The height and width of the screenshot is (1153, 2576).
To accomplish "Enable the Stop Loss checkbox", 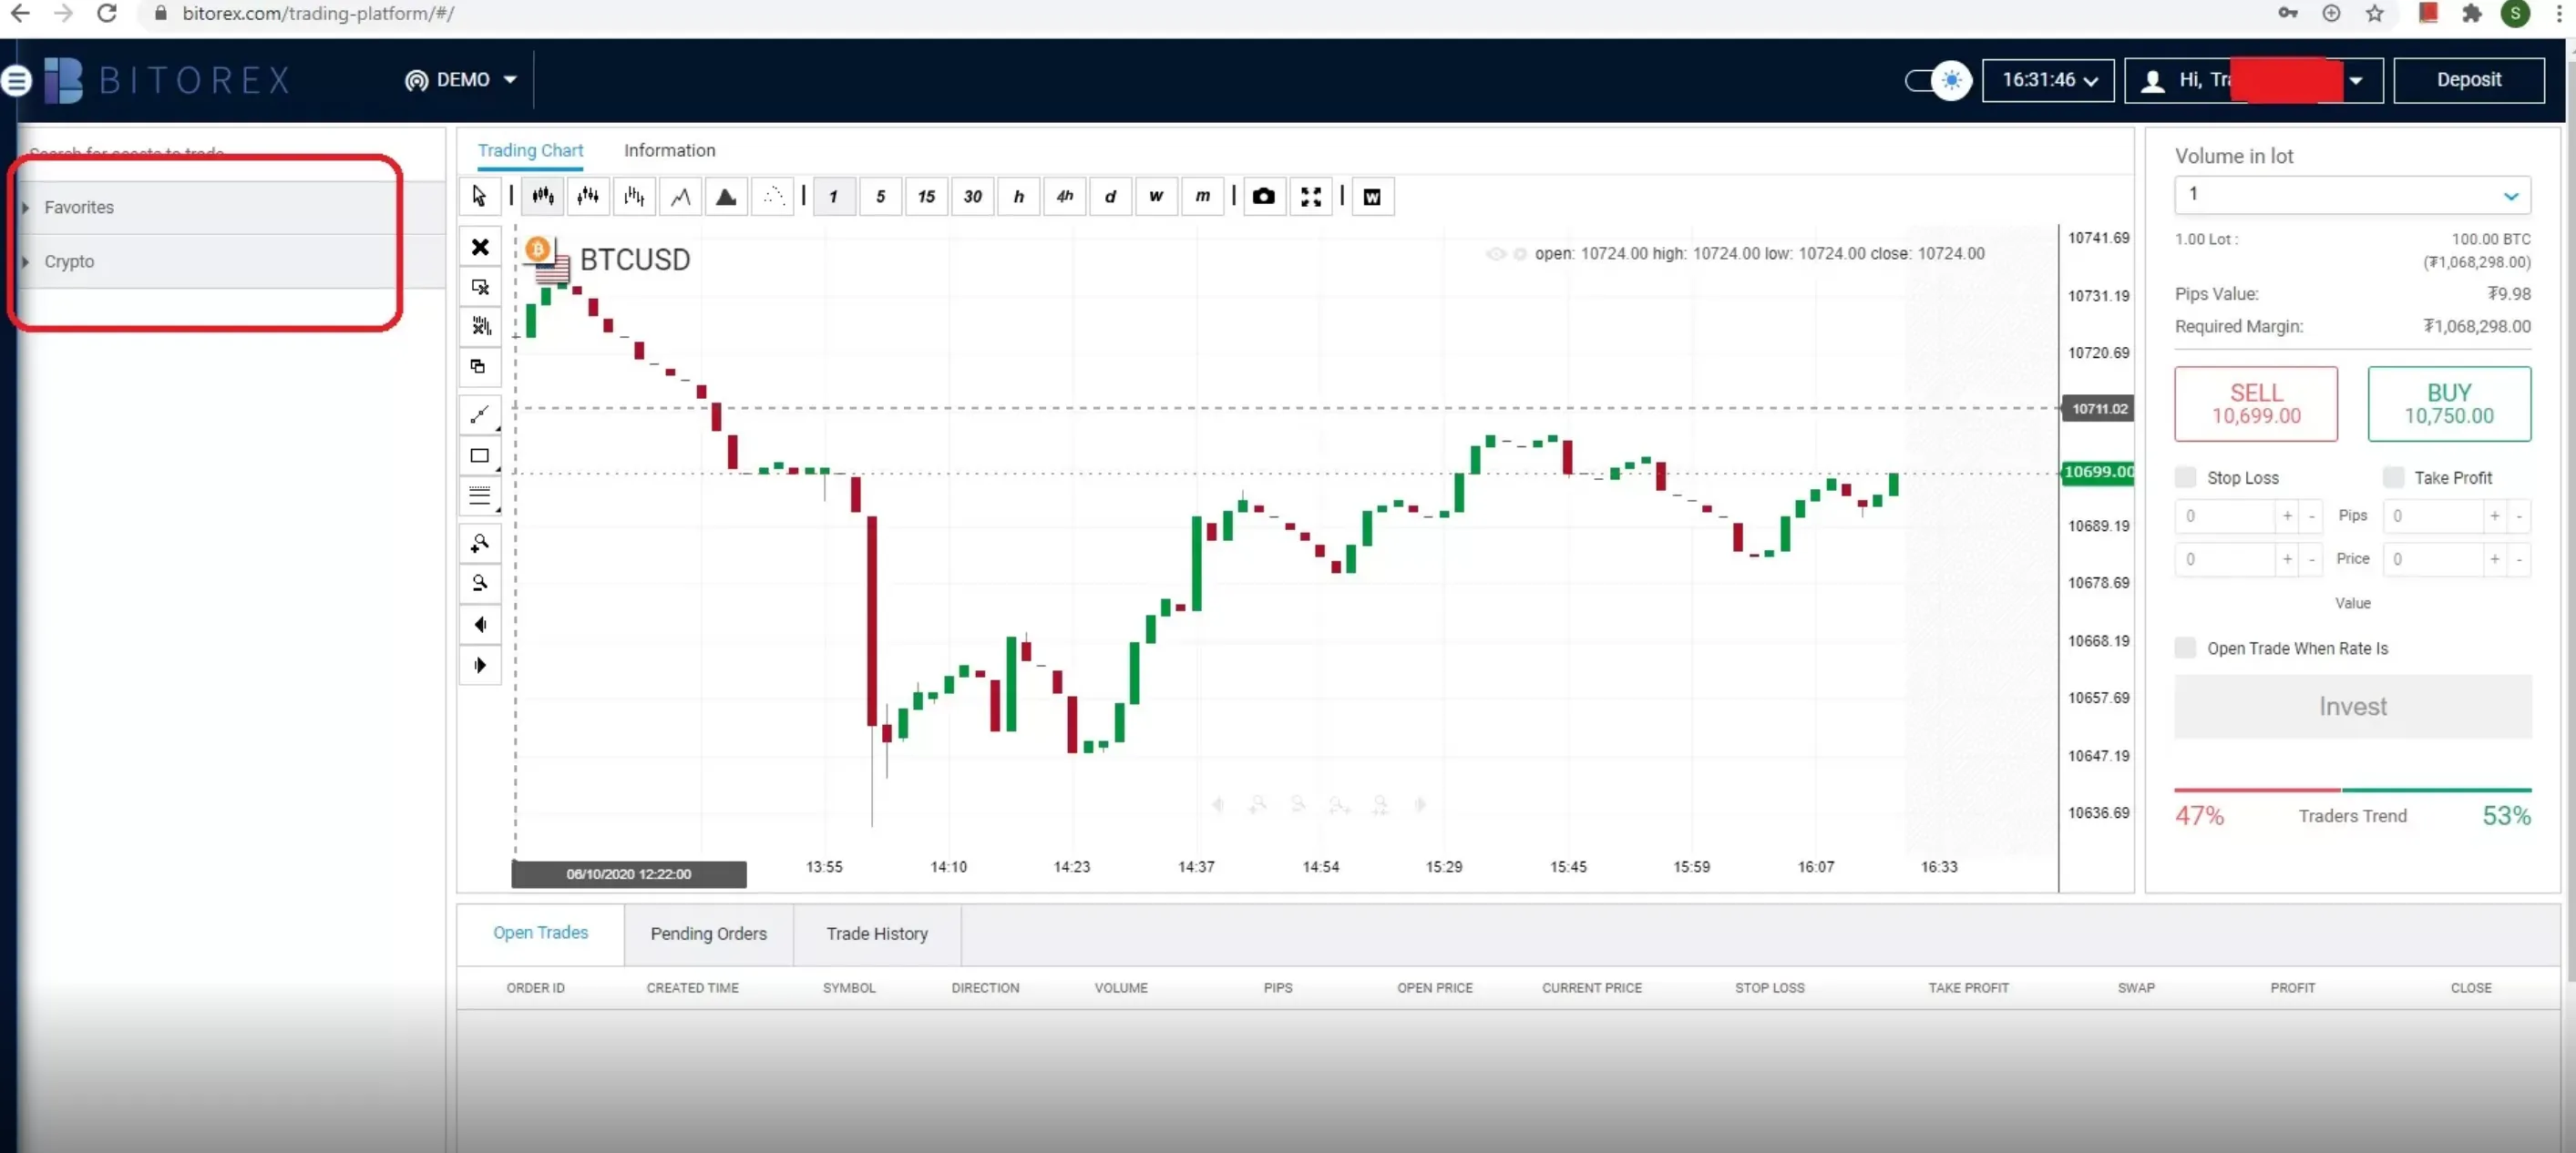I will 2186,477.
